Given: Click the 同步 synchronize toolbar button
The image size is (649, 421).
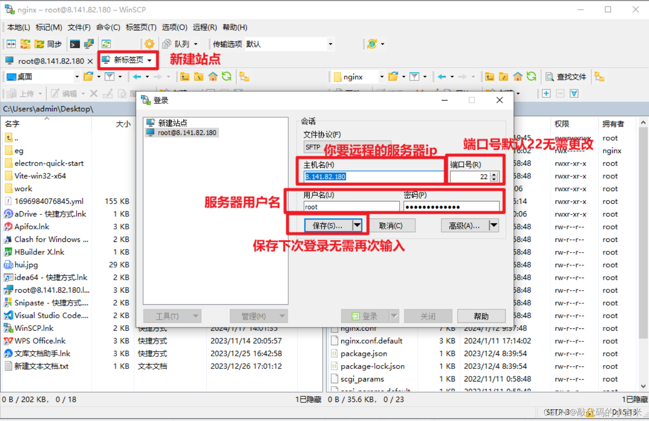Looking at the screenshot, I should 48,44.
